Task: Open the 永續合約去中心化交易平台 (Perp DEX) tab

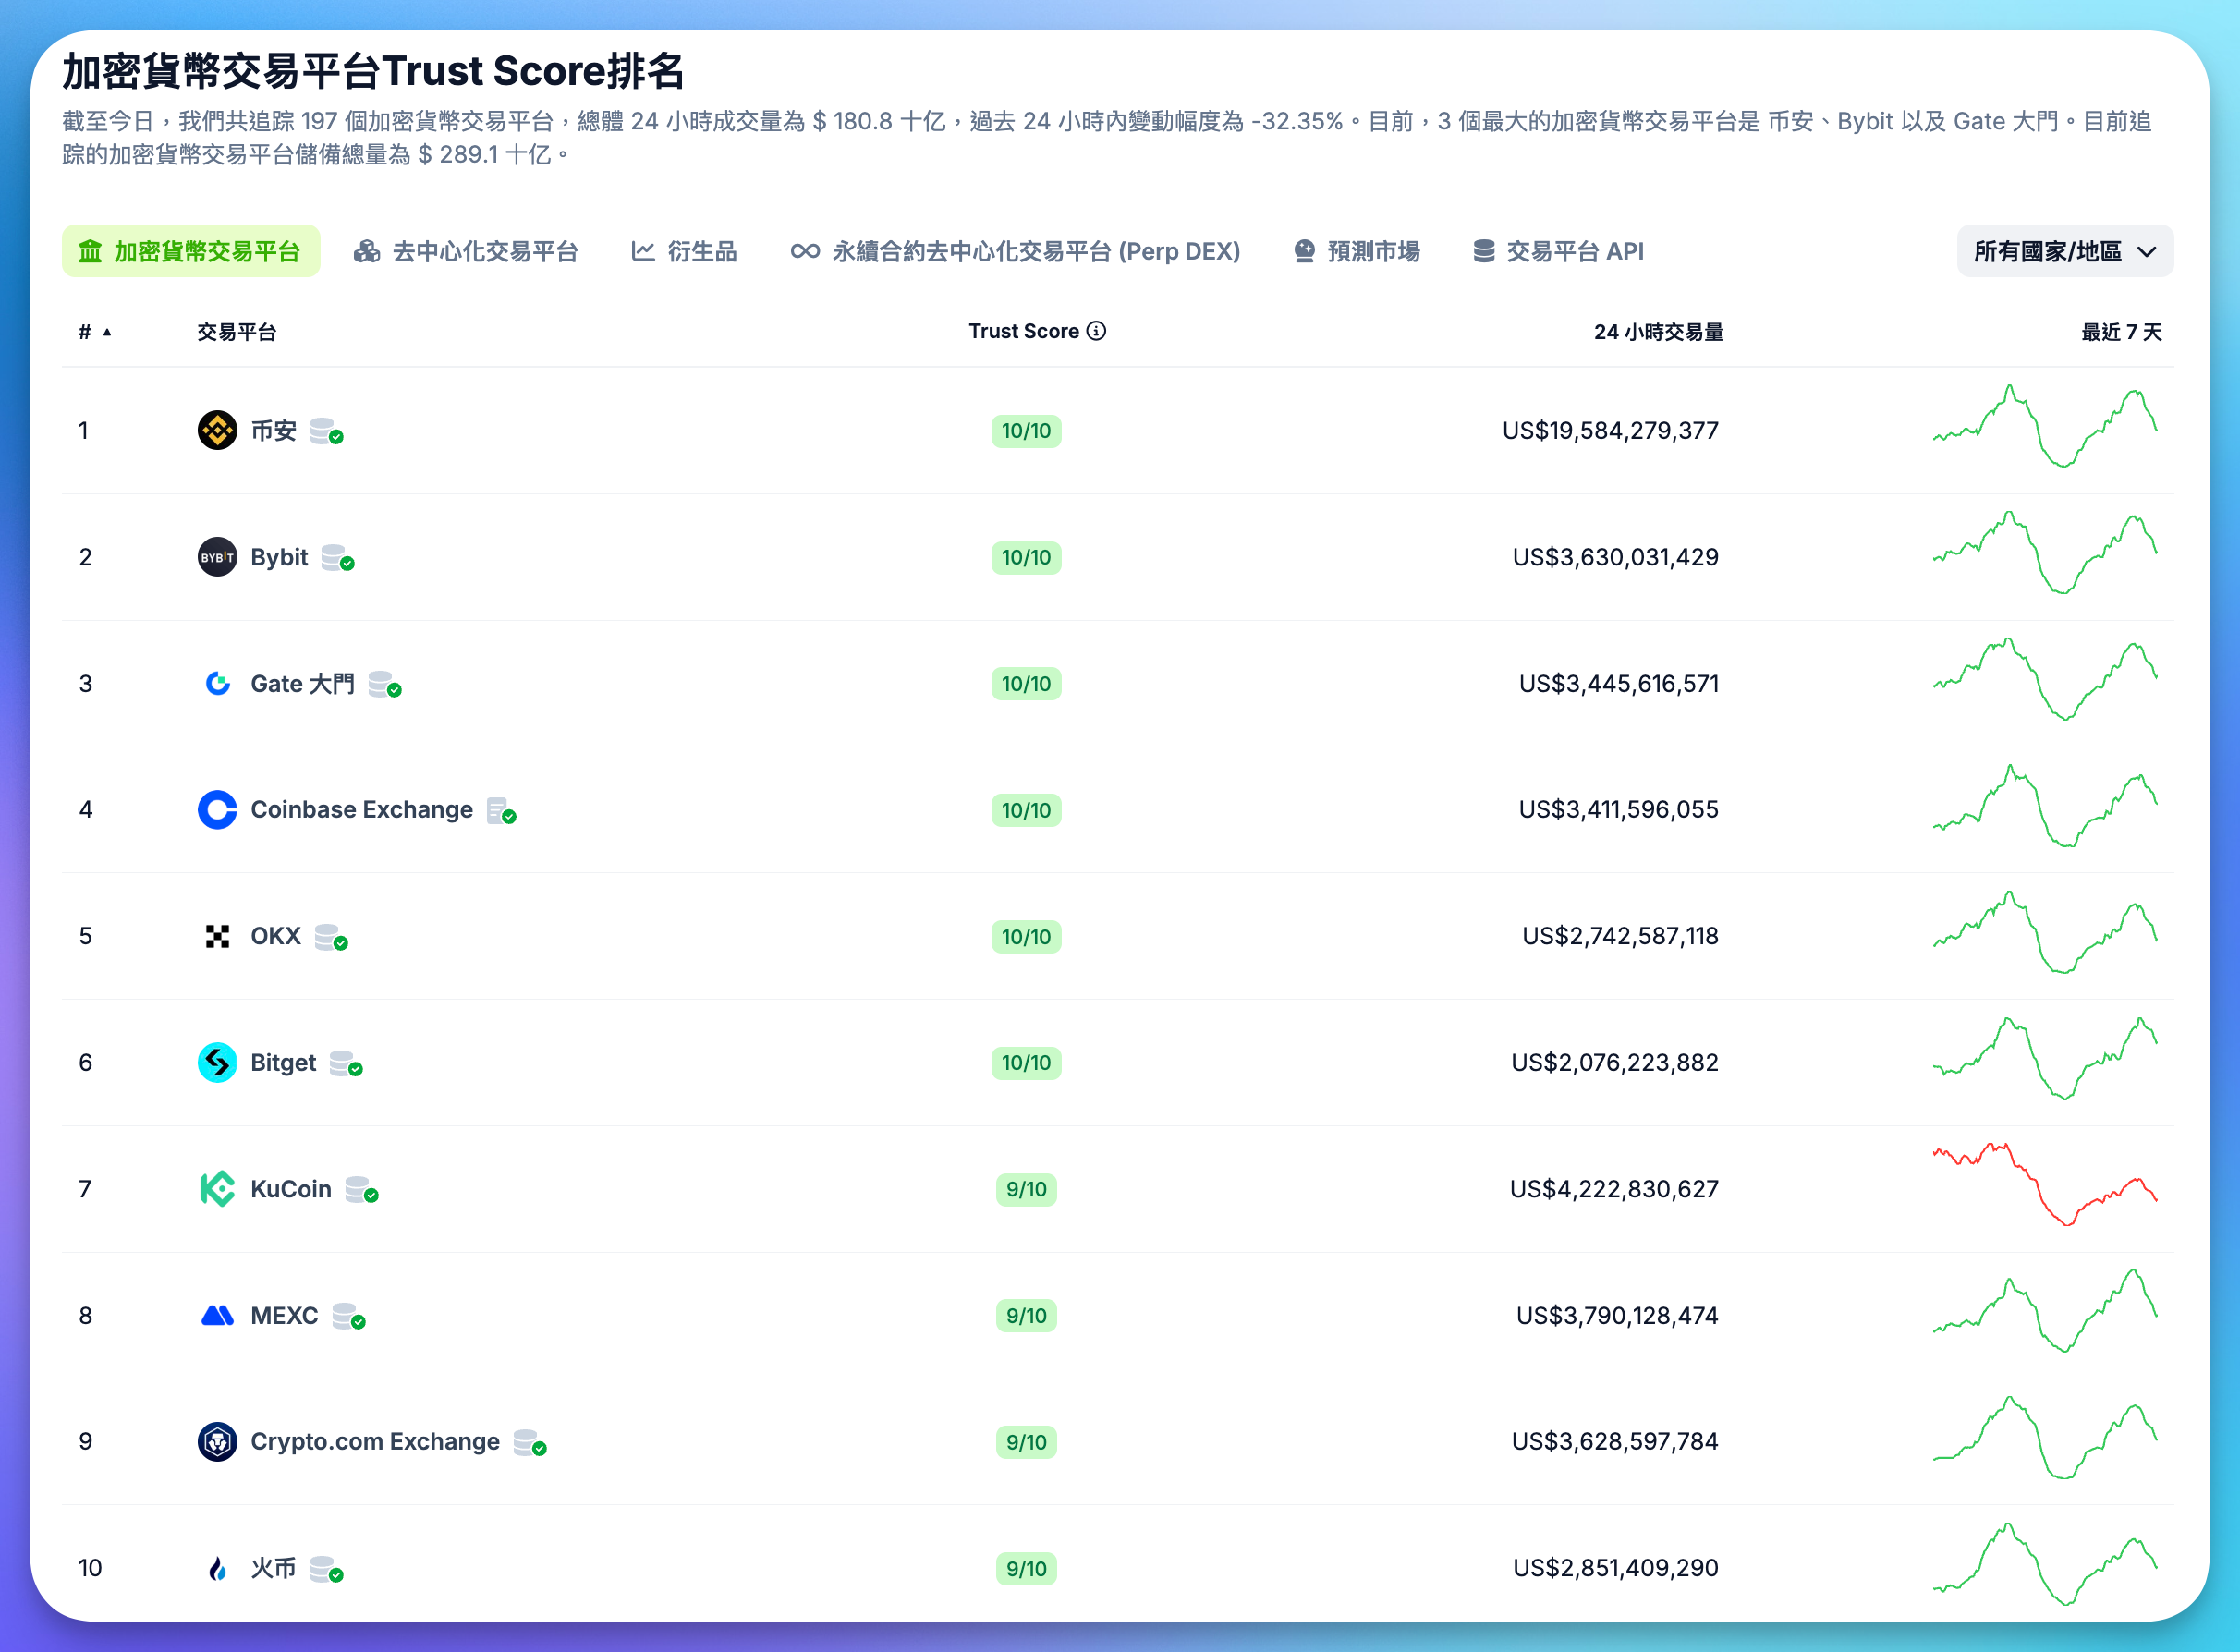Action: point(1015,251)
